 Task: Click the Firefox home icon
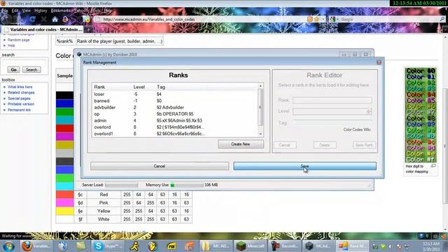click(x=55, y=20)
